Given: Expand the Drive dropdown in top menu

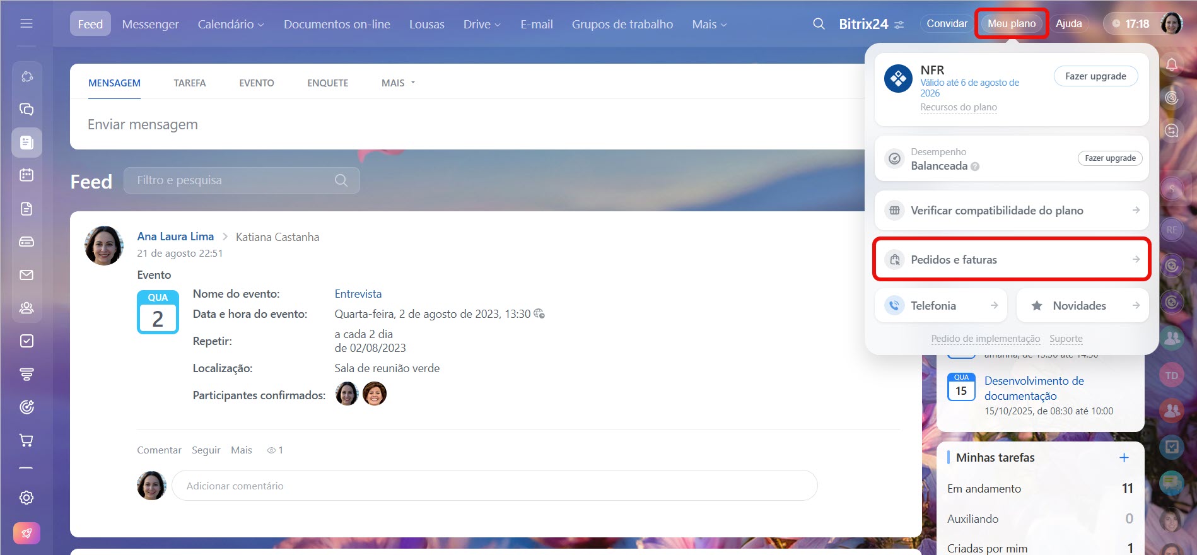Looking at the screenshot, I should tap(482, 24).
